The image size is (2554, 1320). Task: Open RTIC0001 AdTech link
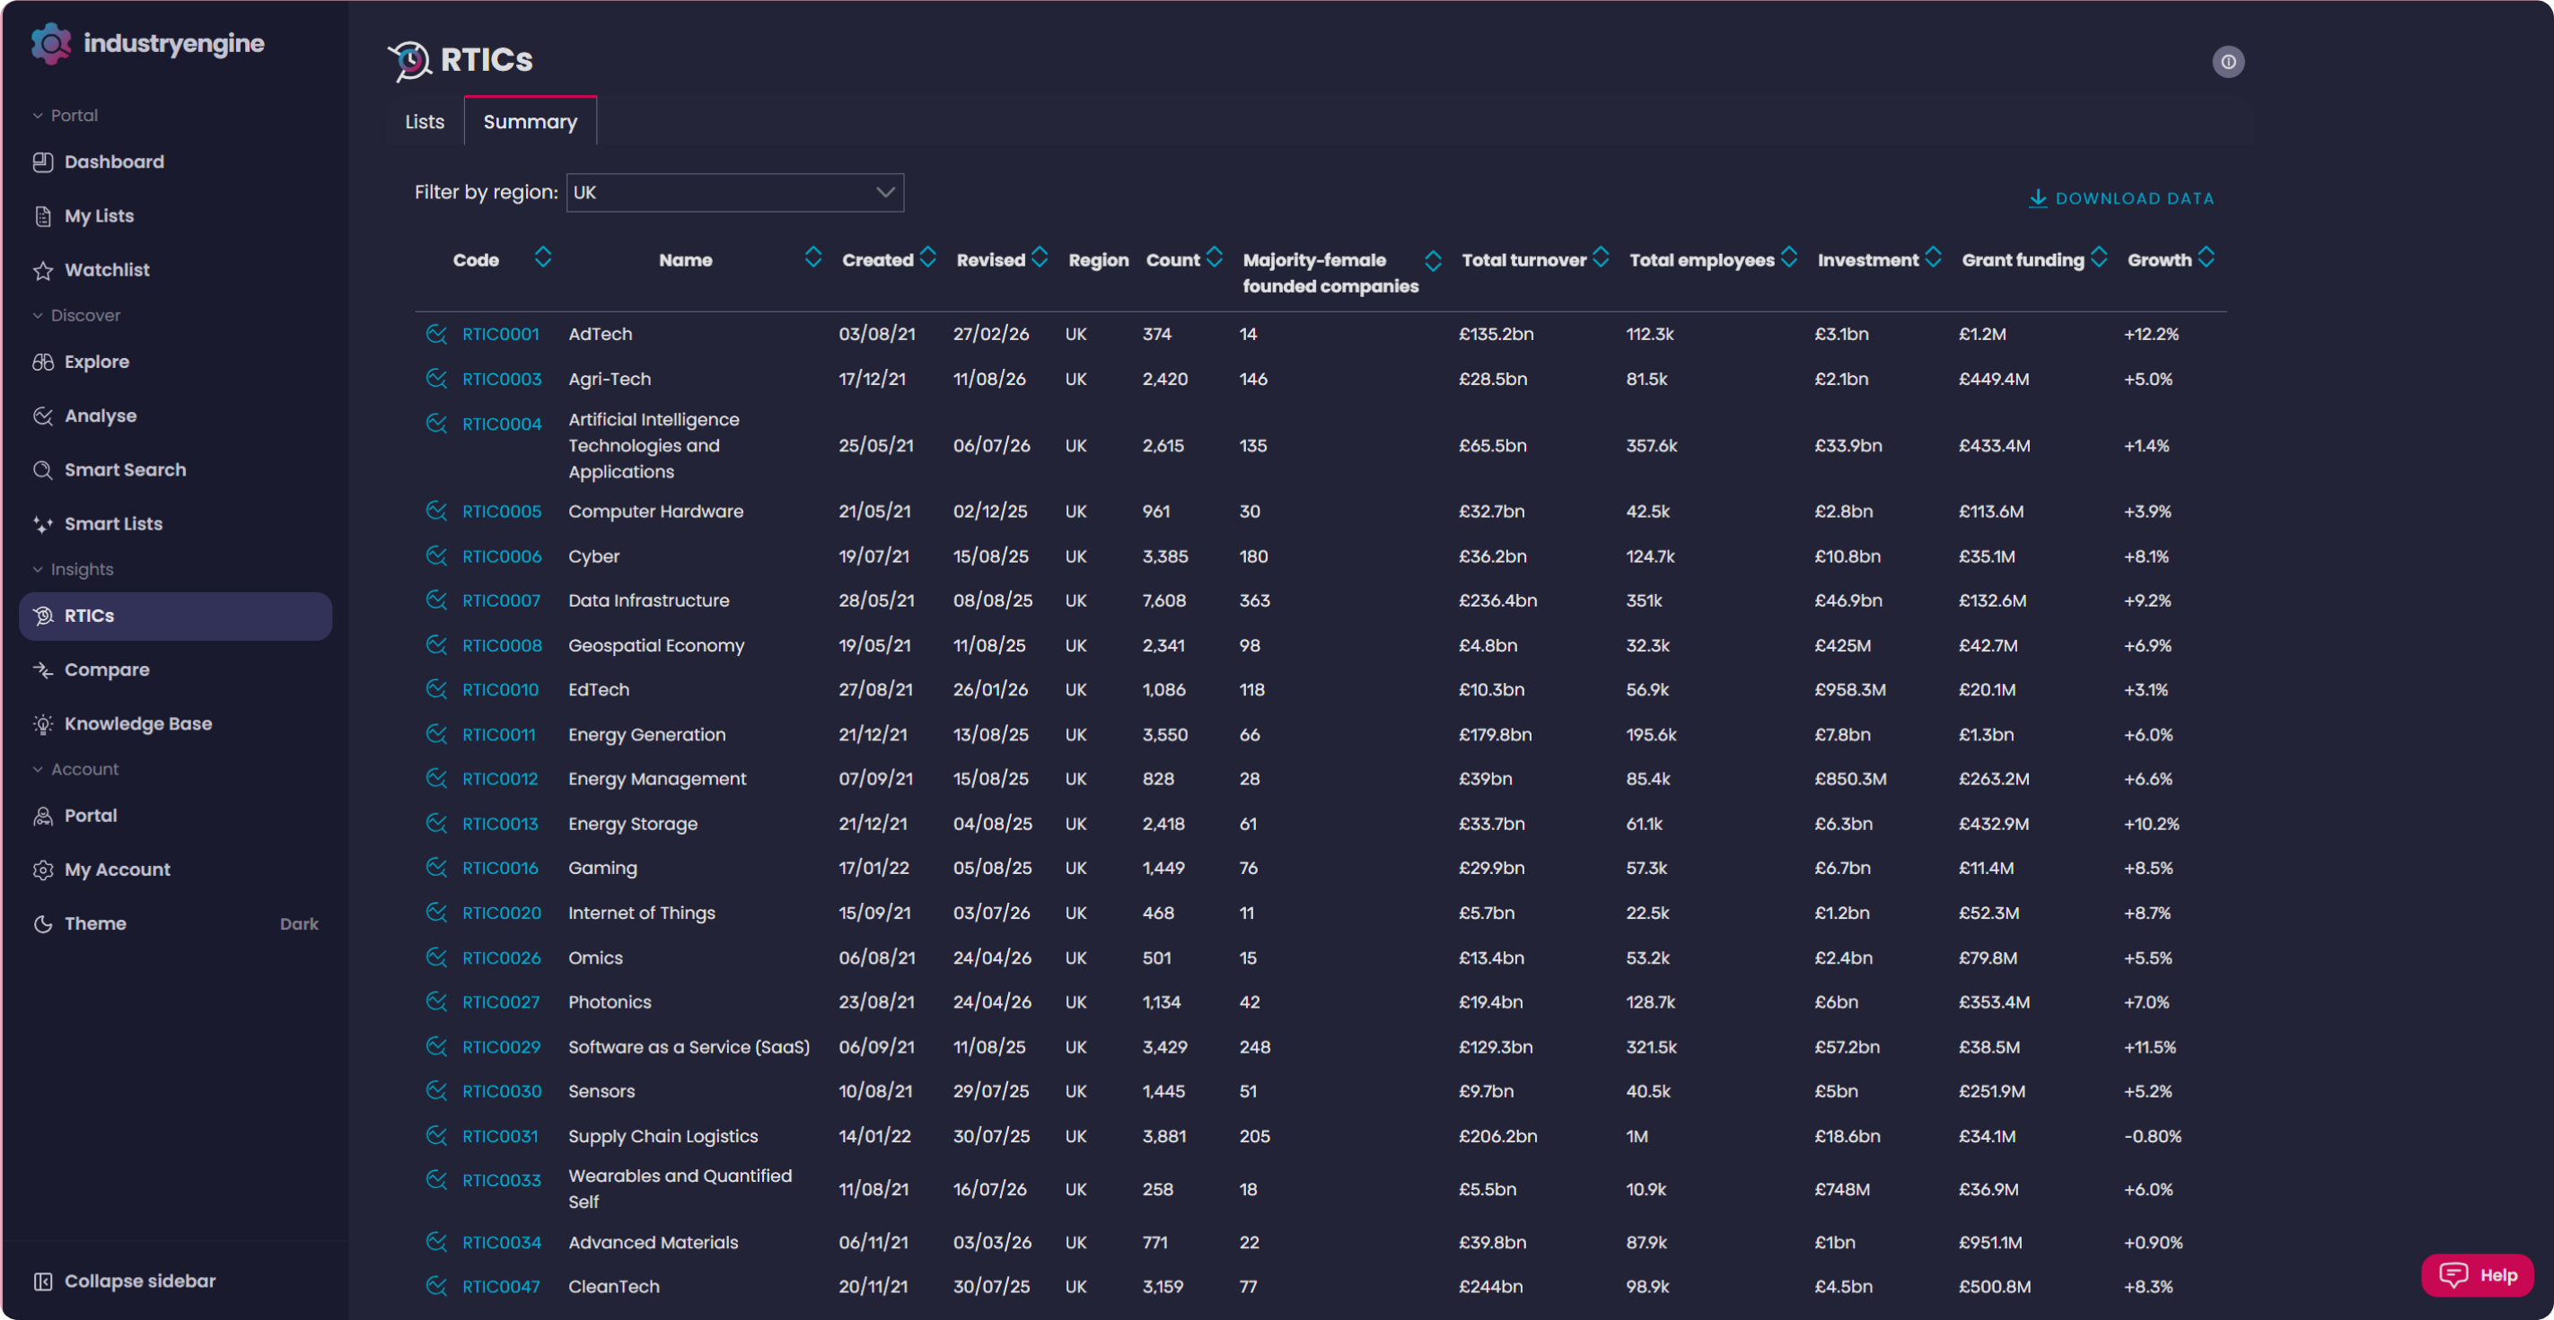(501, 334)
